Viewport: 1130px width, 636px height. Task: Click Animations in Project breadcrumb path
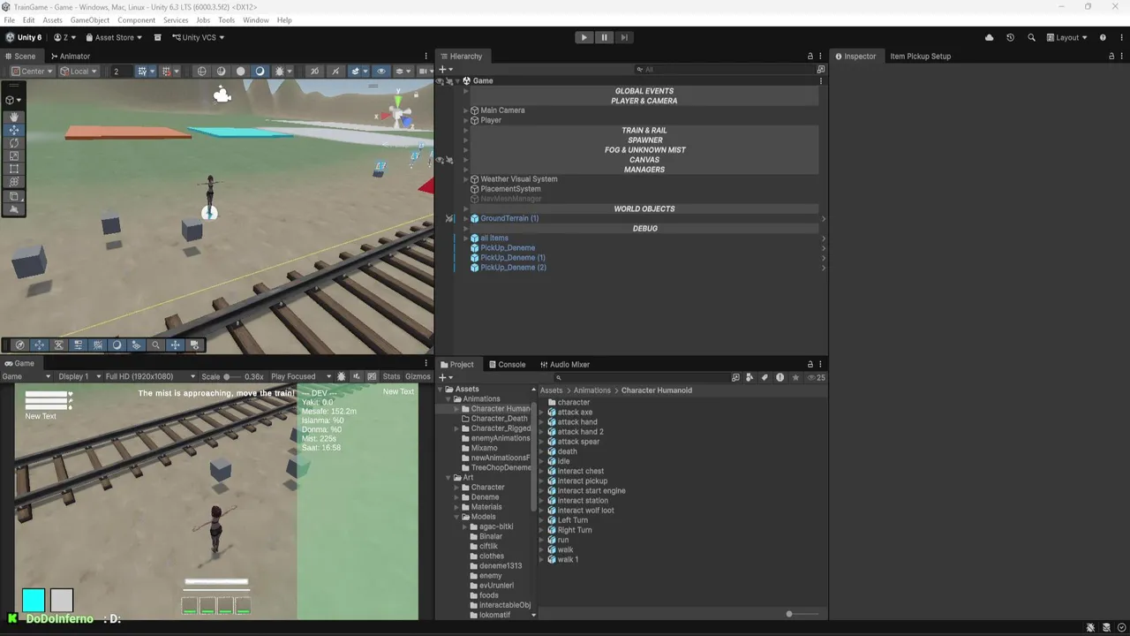[x=591, y=390]
